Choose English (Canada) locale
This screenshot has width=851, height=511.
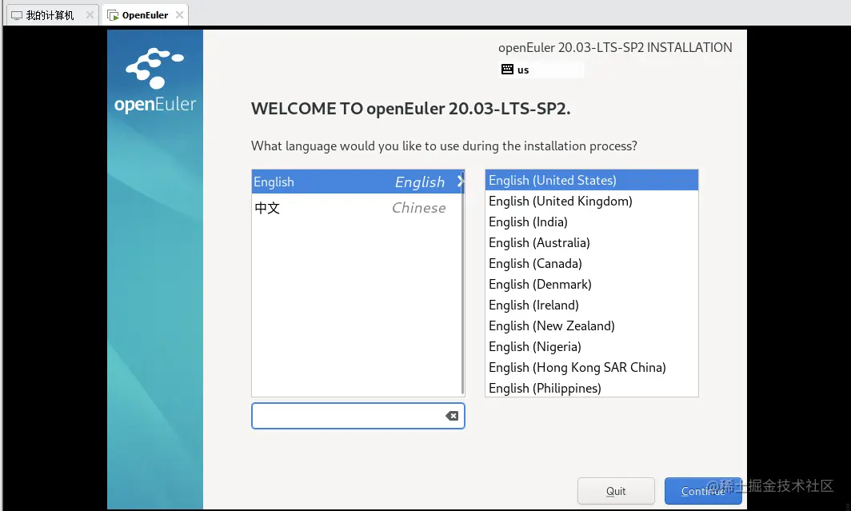592,264
